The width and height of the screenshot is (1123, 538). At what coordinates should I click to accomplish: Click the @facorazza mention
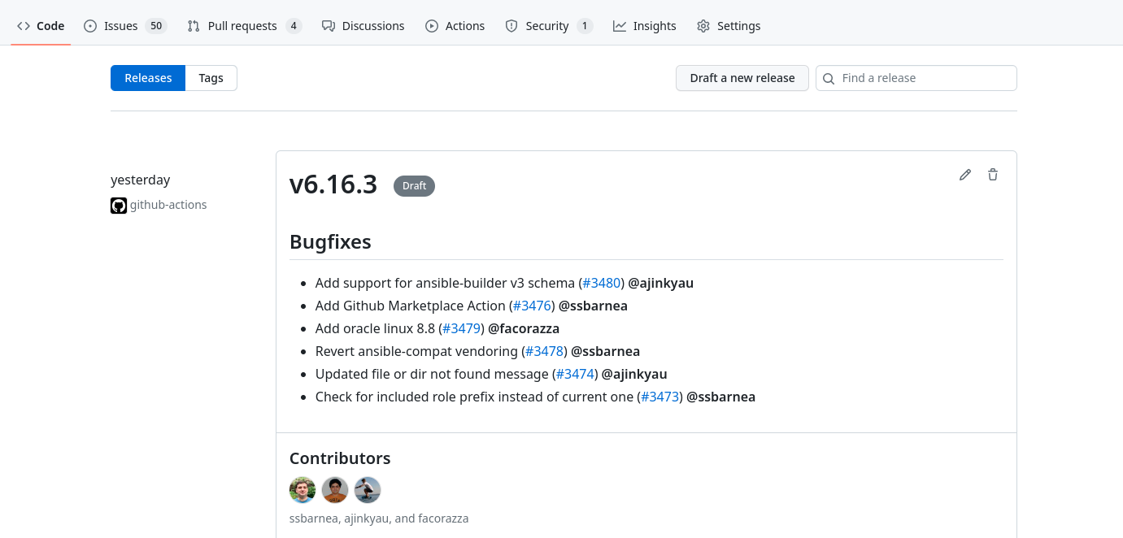524,328
